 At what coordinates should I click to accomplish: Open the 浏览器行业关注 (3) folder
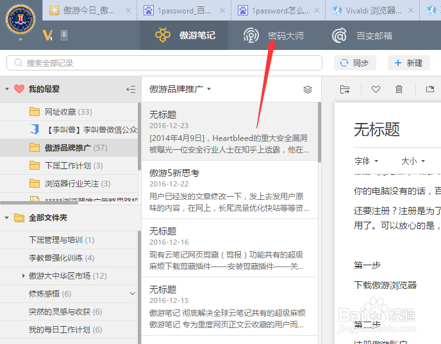click(69, 183)
